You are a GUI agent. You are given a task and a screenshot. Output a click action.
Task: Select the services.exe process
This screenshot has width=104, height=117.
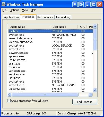tap(50, 74)
